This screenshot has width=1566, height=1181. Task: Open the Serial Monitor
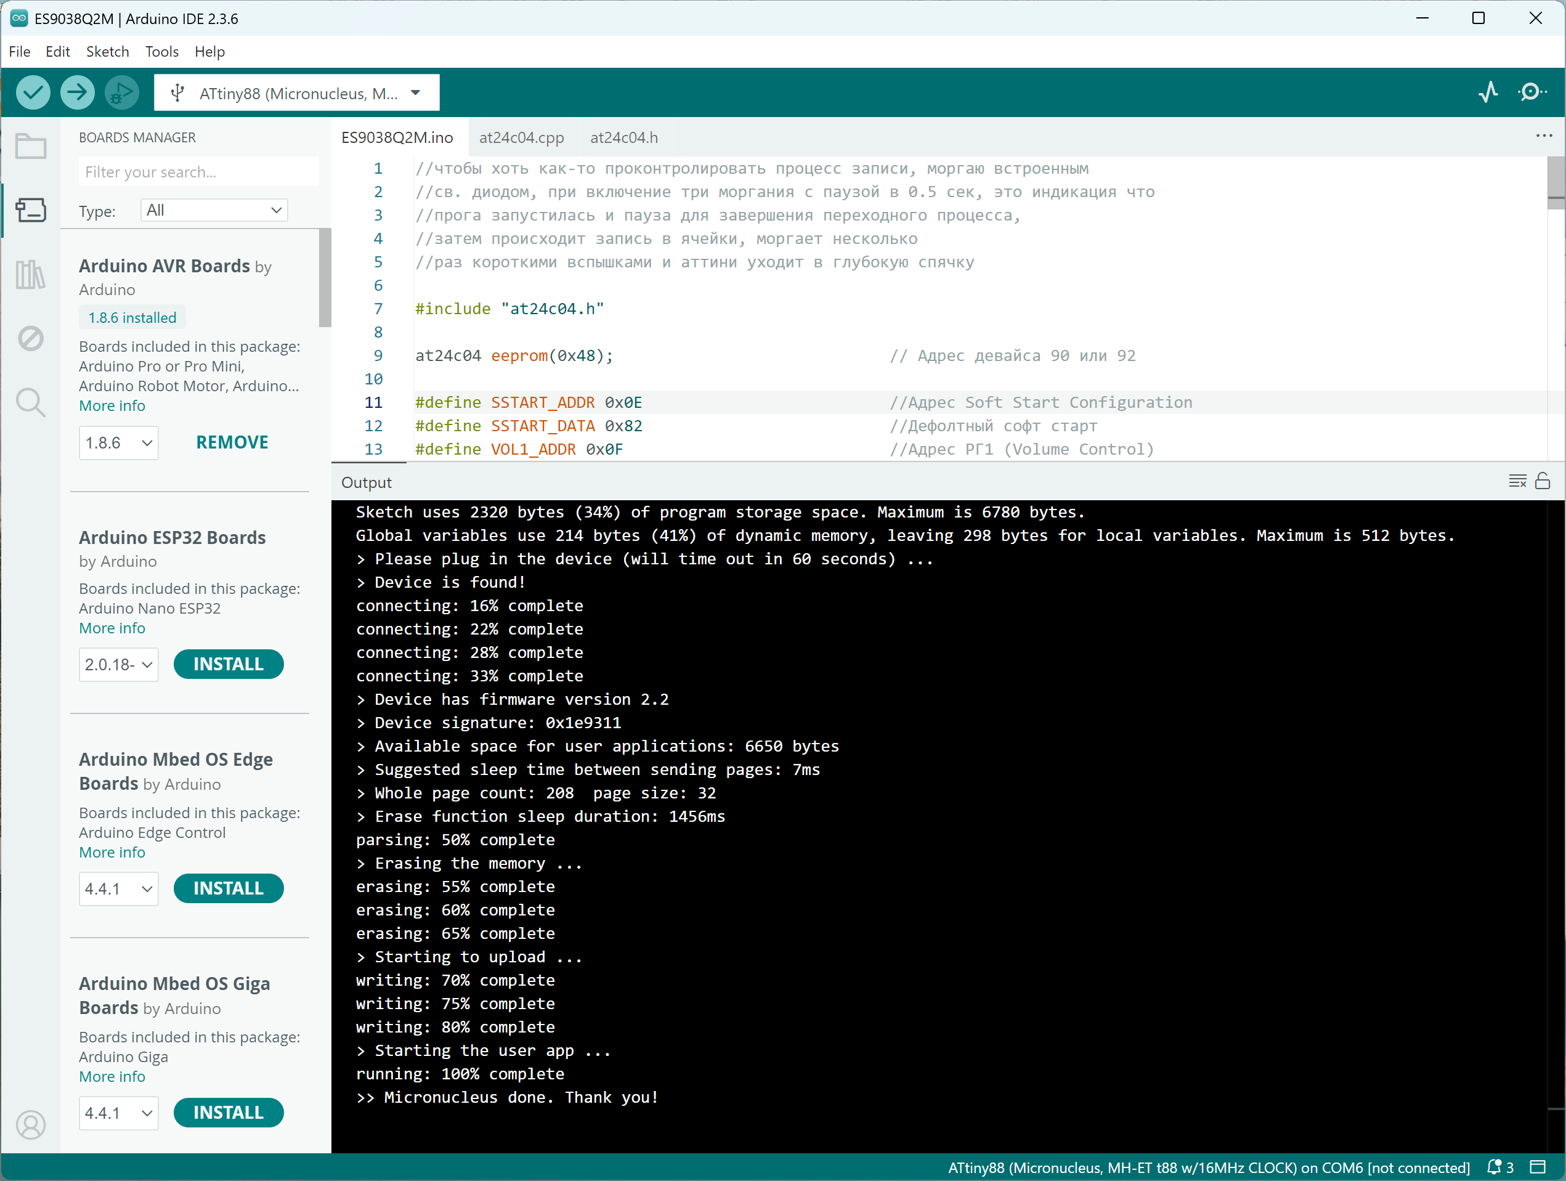[1532, 92]
